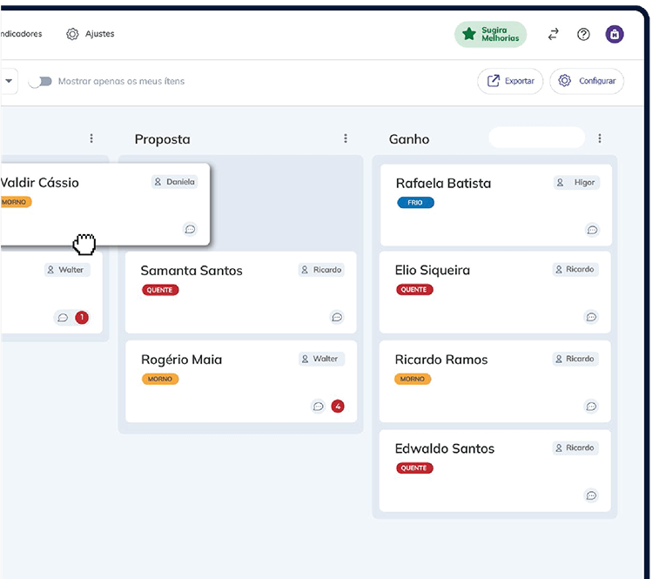The height and width of the screenshot is (579, 652).
Task: Go to the Indicadores menu item
Action: 21,34
